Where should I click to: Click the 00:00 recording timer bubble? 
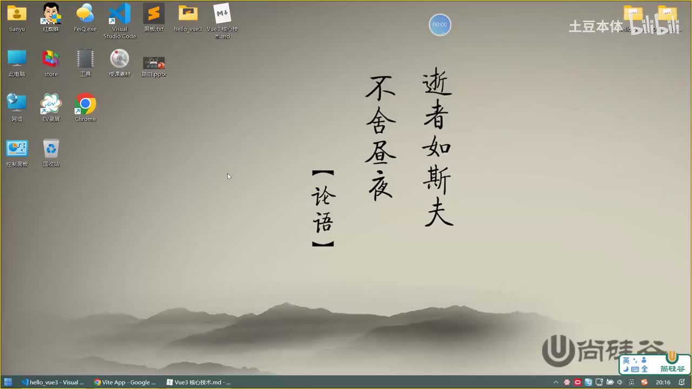(440, 25)
